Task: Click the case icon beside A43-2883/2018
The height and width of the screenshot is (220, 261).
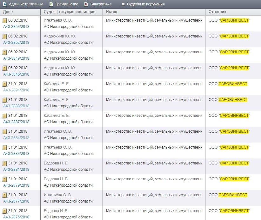Action: coord(5,148)
